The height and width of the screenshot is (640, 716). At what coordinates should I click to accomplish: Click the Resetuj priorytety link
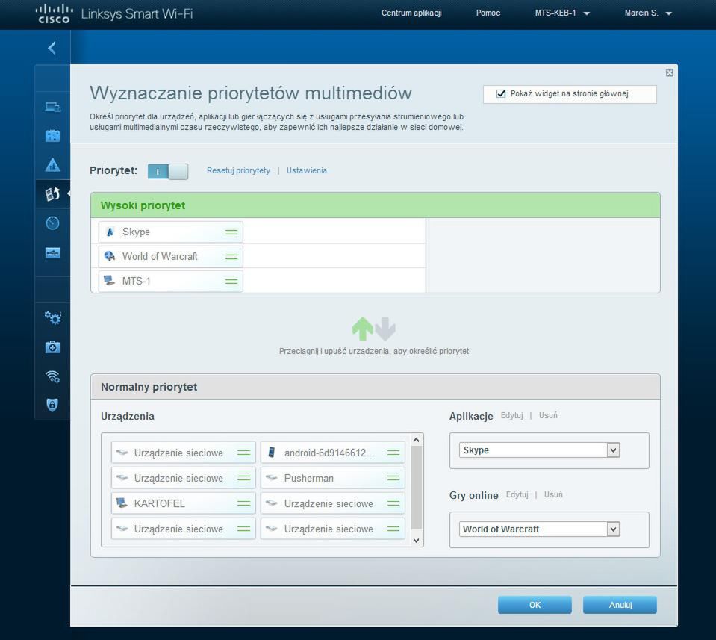238,170
